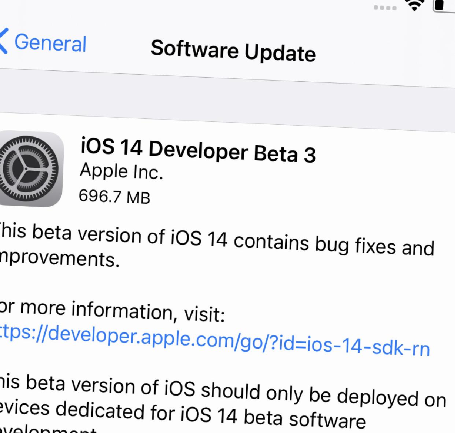Tap the back chevron beside General

click(3, 41)
